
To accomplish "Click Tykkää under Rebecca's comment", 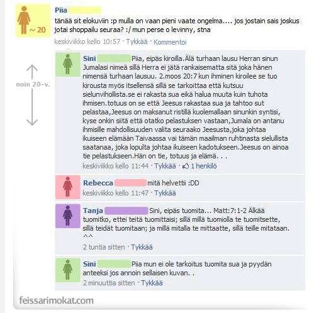I will [165, 193].
